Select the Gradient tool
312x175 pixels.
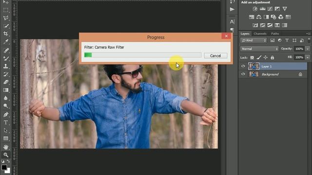tap(6, 90)
